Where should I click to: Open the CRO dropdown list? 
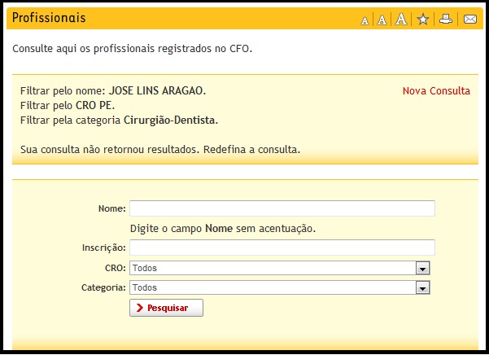[x=273, y=268]
